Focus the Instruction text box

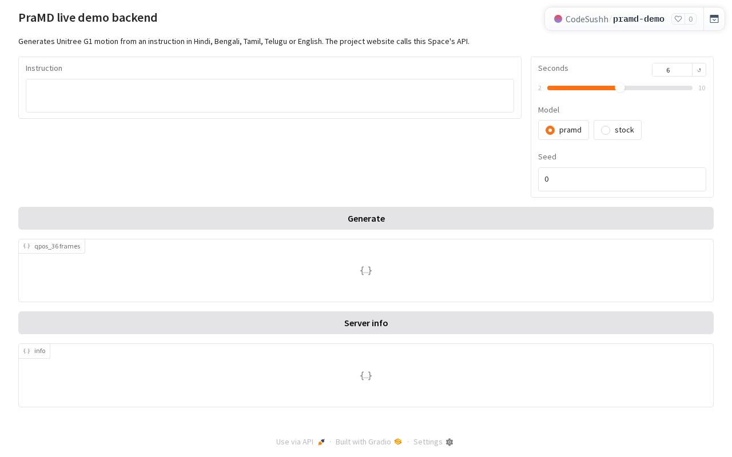pos(270,95)
